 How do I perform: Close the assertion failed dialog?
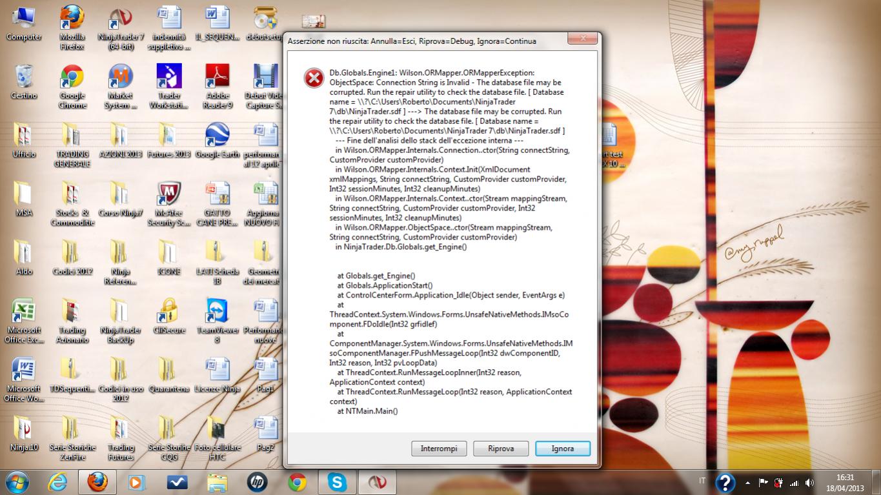click(x=582, y=40)
